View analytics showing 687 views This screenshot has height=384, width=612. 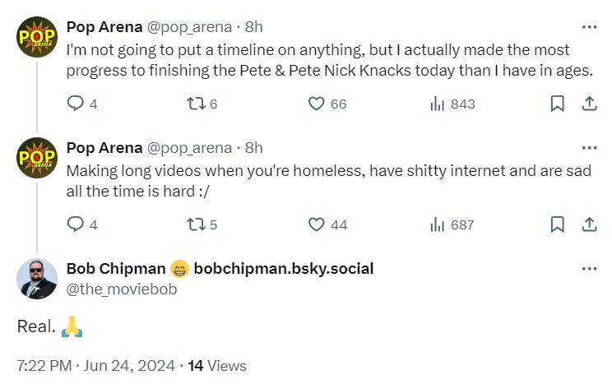pyautogui.click(x=439, y=224)
